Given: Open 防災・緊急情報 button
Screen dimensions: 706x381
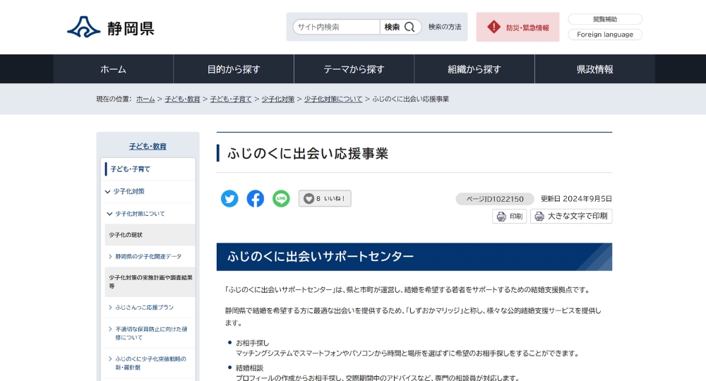Looking at the screenshot, I should [x=517, y=27].
